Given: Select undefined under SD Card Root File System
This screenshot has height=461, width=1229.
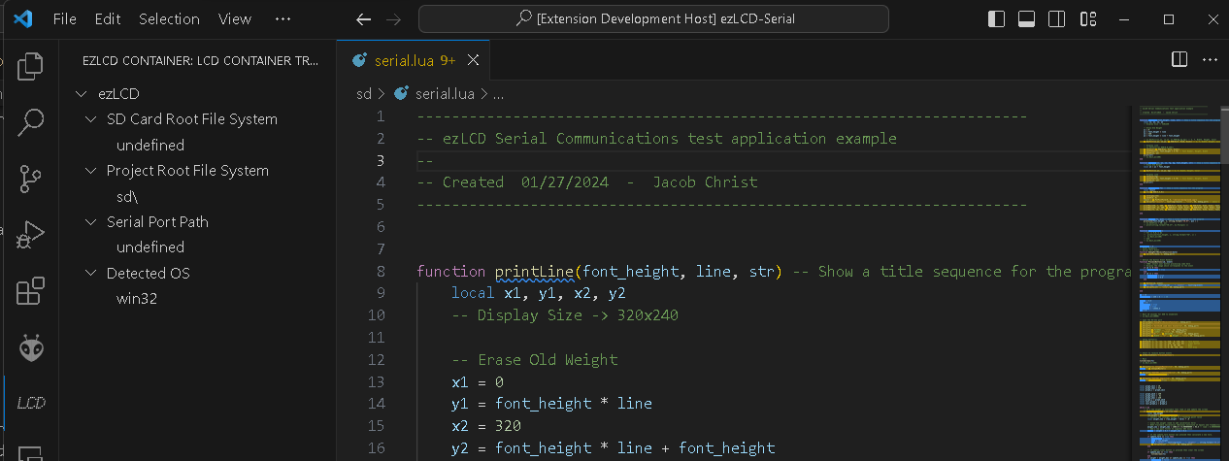Looking at the screenshot, I should [x=150, y=146].
